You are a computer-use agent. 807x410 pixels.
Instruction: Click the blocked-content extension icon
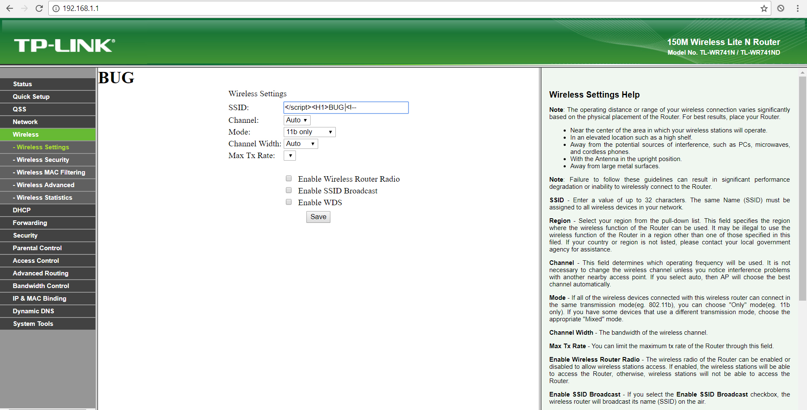(781, 8)
